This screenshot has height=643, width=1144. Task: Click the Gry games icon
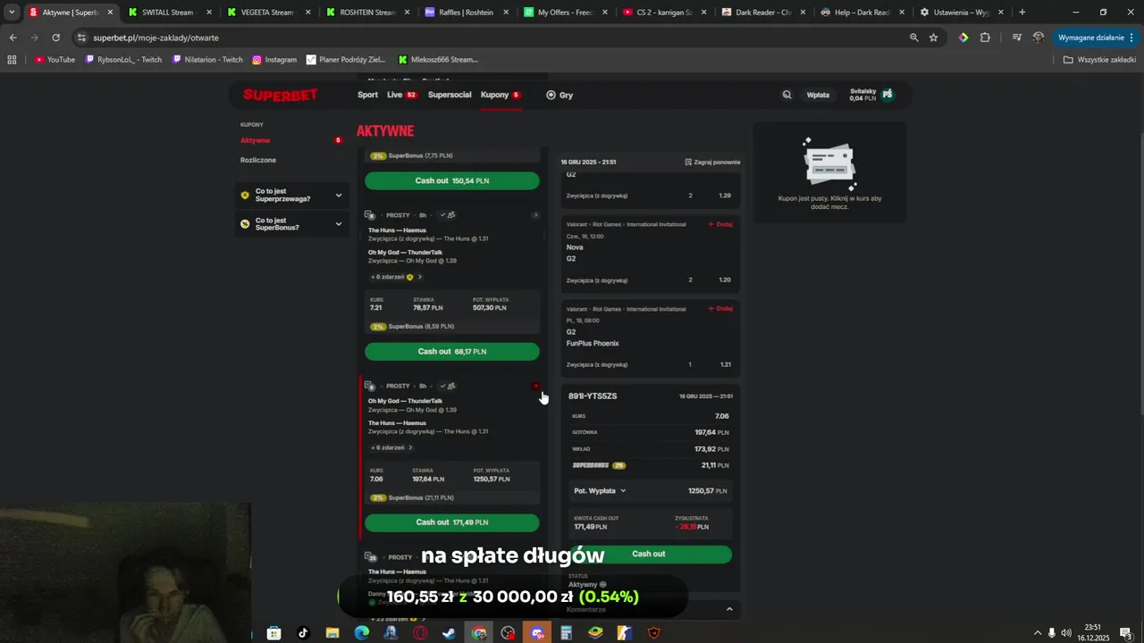(x=551, y=95)
